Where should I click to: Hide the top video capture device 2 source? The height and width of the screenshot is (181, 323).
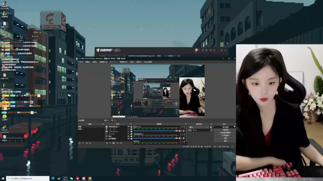click(x=128, y=127)
